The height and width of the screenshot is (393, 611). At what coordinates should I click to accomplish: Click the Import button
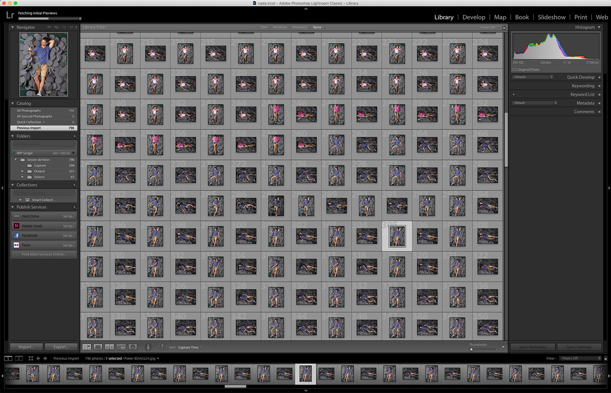click(x=26, y=347)
